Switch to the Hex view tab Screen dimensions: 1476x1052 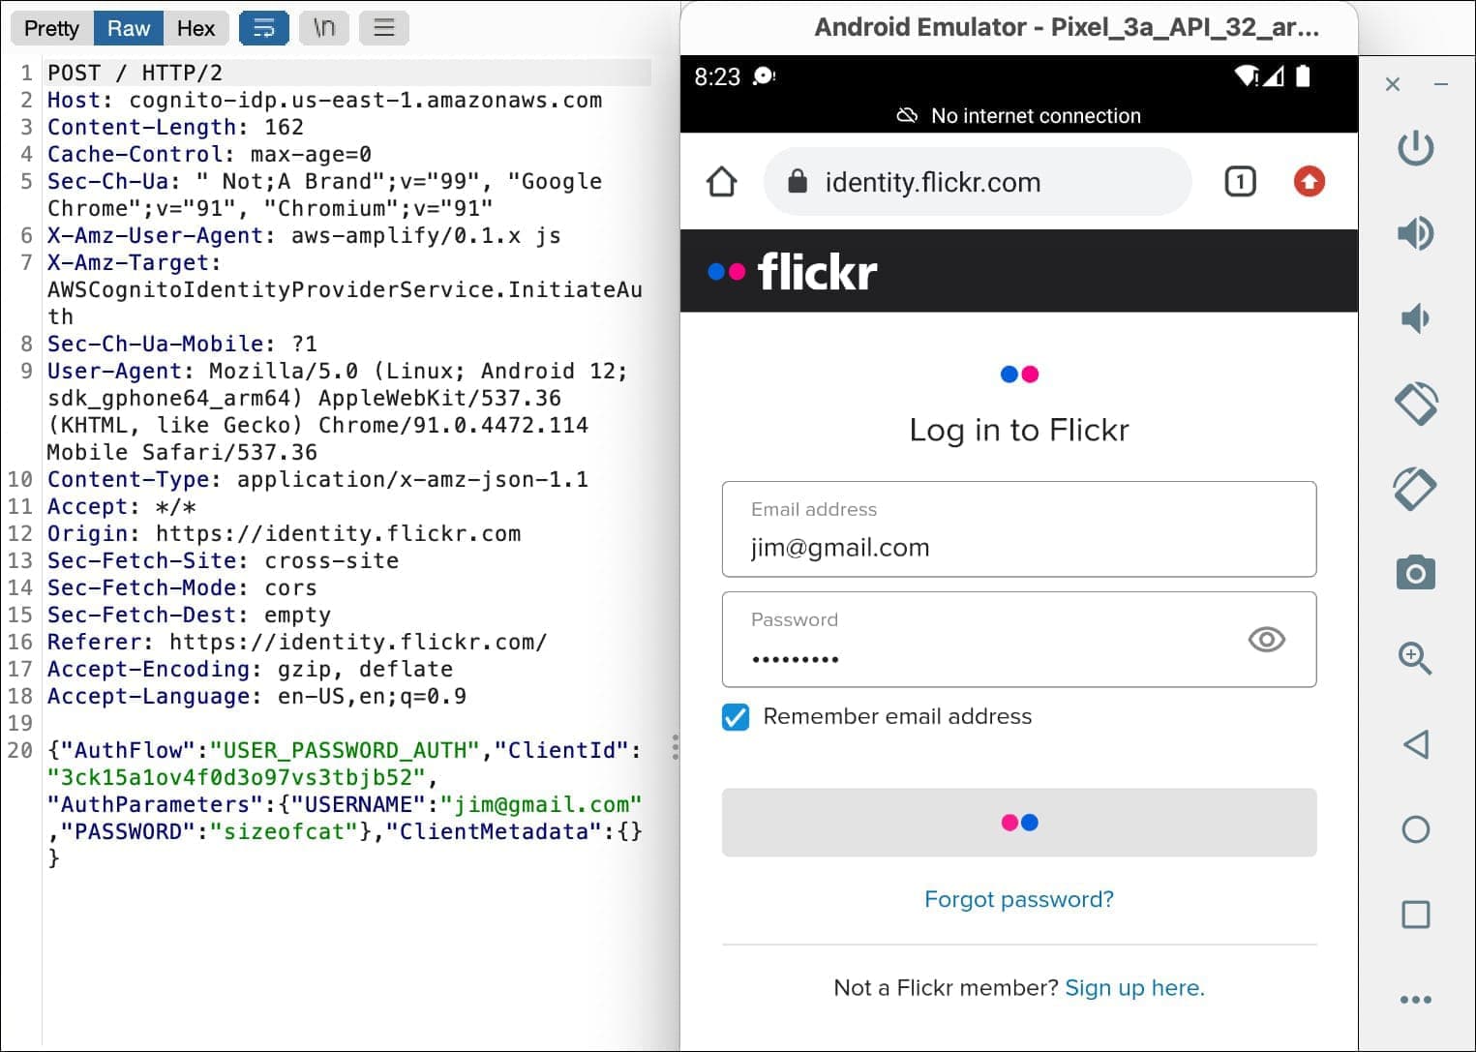196,28
